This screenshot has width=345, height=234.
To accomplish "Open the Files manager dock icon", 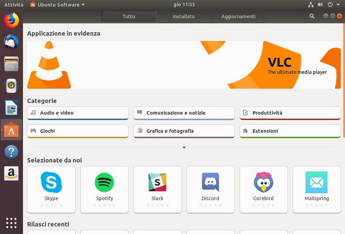I will pos(11,64).
